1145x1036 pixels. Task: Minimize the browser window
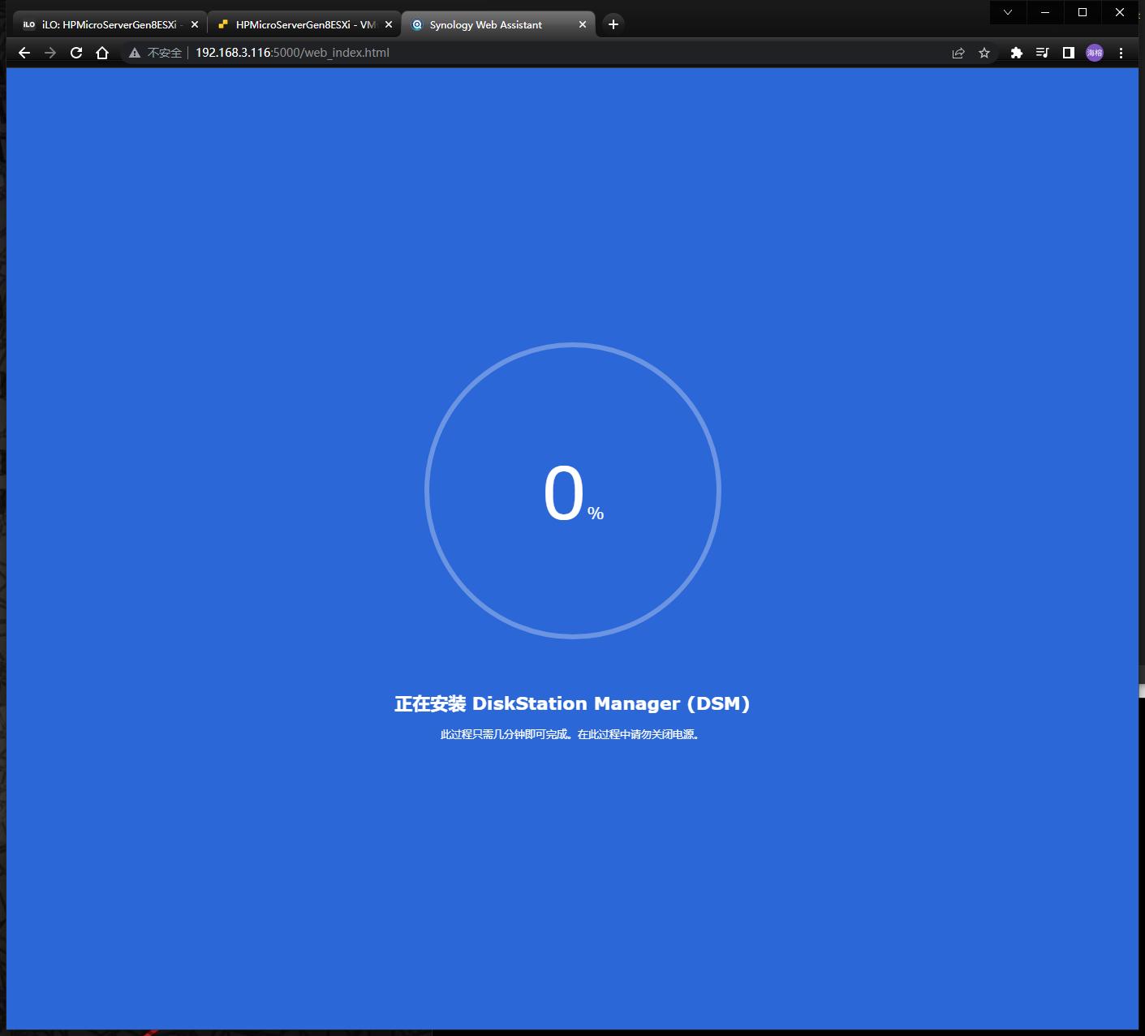point(1045,12)
